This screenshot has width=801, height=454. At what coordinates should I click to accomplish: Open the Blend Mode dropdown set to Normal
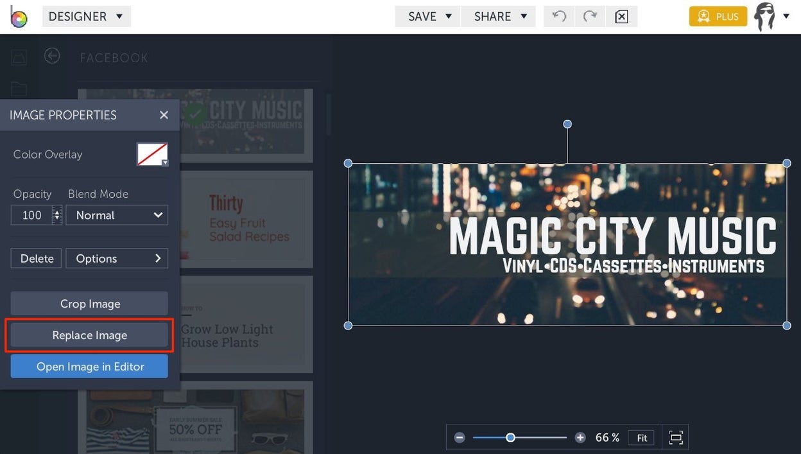pos(117,215)
